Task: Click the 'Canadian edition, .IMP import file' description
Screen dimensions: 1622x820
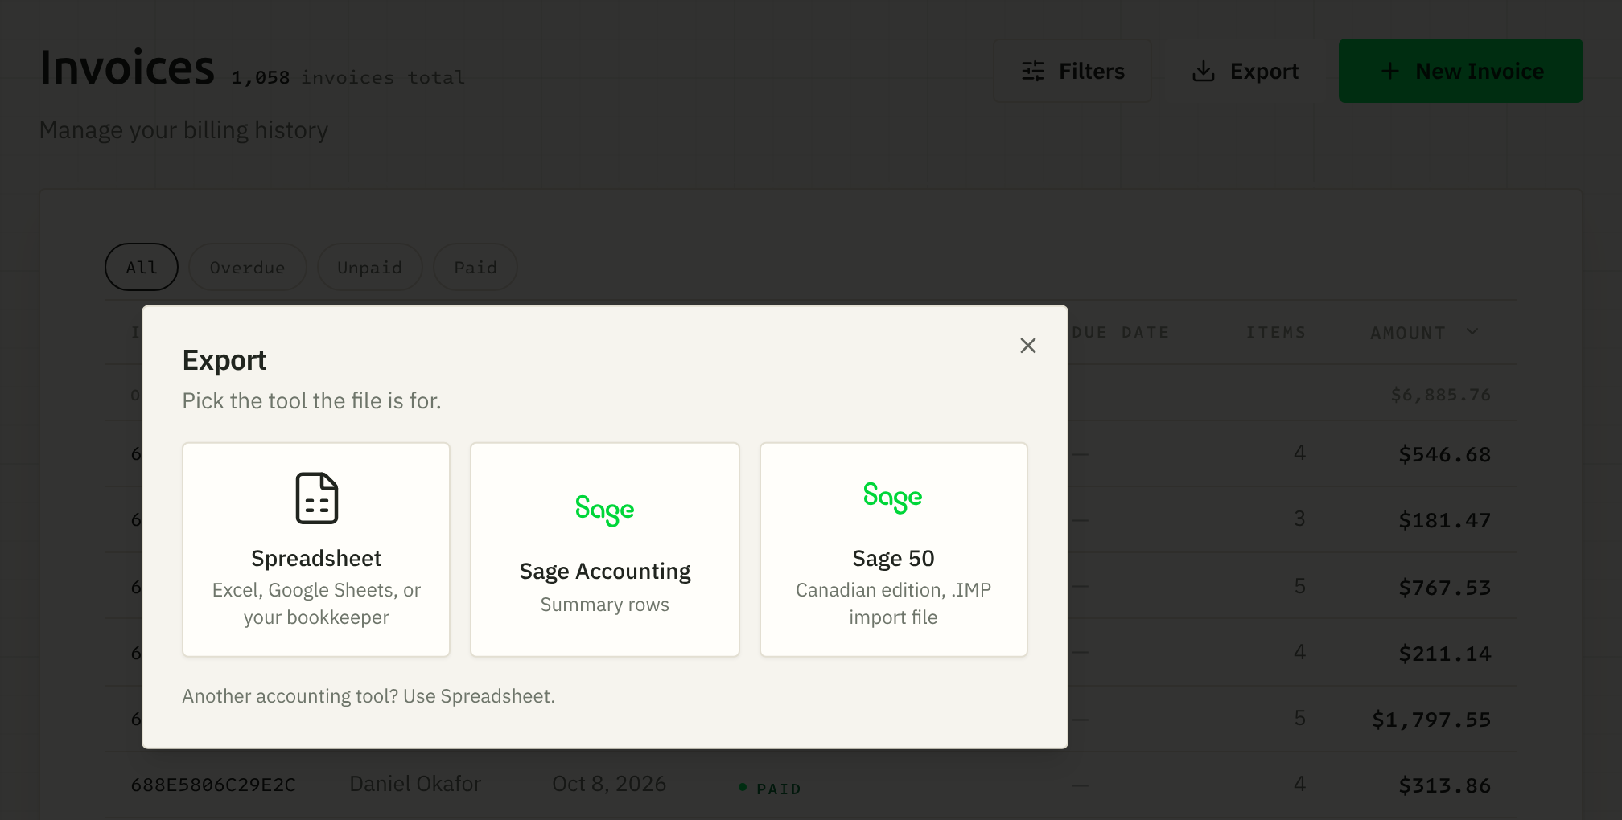Action: 893,604
